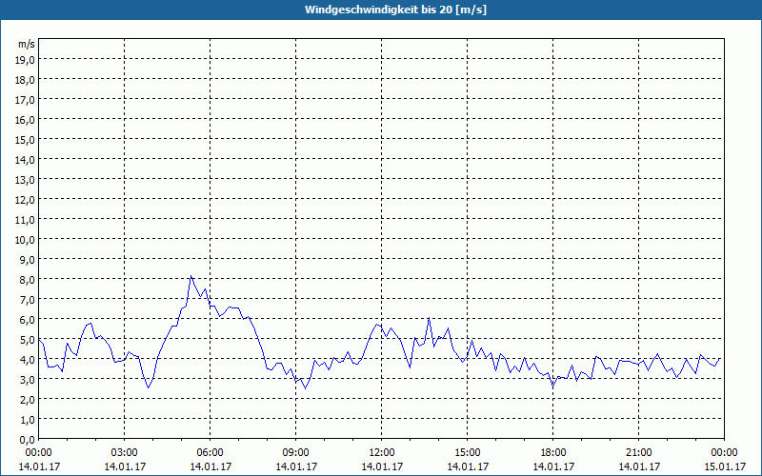Select the "2,0" y-axis value

click(x=28, y=400)
